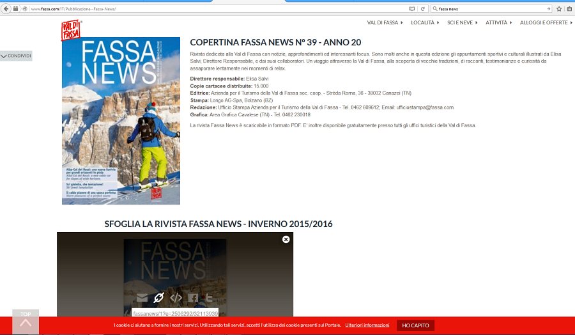This screenshot has width=575, height=335.
Task: Select the link share icon
Action: click(158, 297)
